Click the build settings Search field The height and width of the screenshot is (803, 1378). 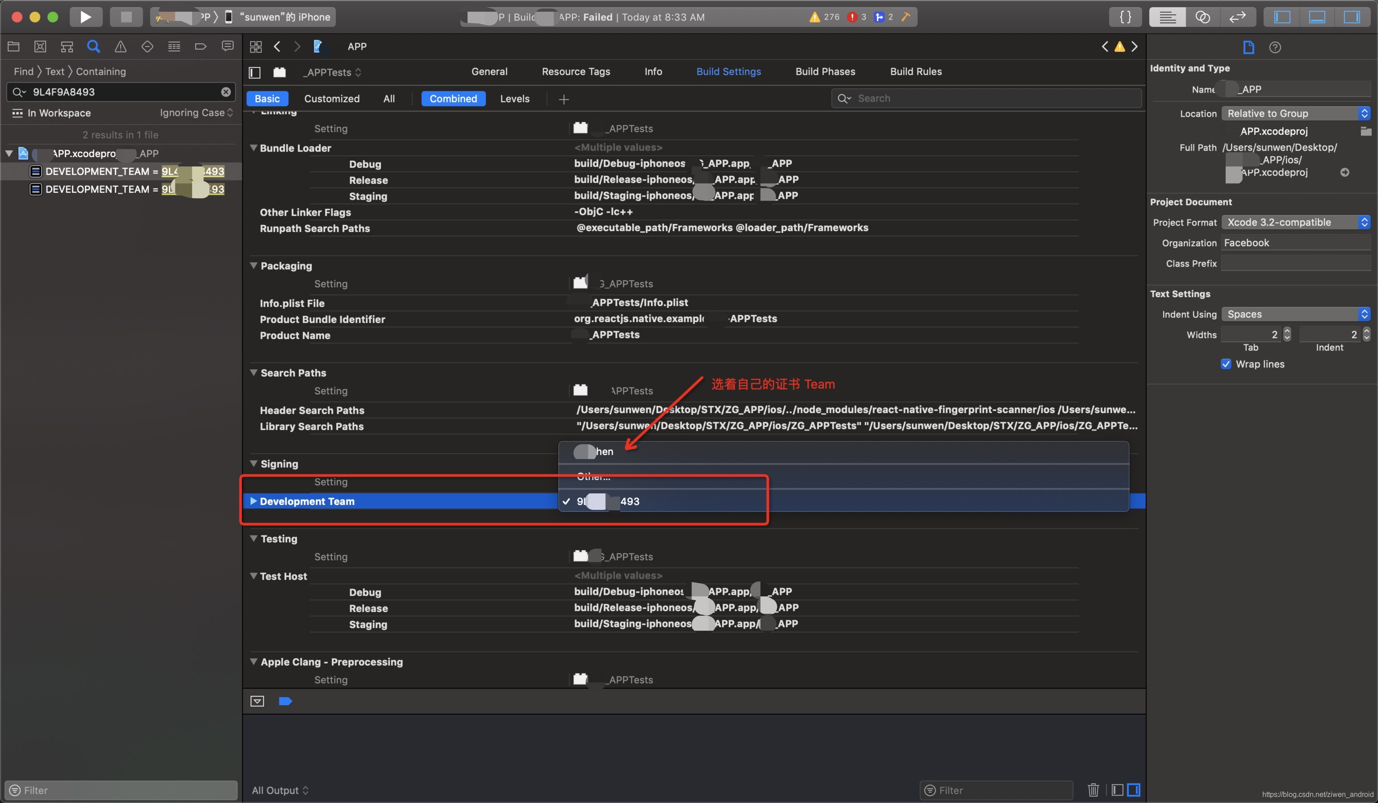pos(986,98)
